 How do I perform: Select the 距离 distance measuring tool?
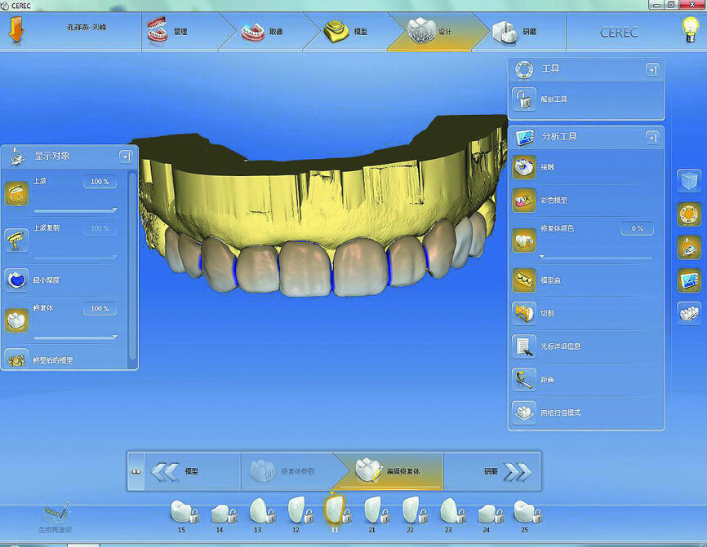pyautogui.click(x=523, y=380)
